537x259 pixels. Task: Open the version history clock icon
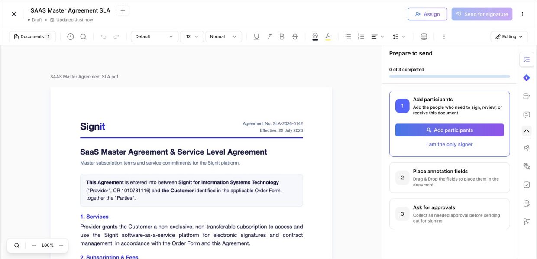[x=71, y=37]
